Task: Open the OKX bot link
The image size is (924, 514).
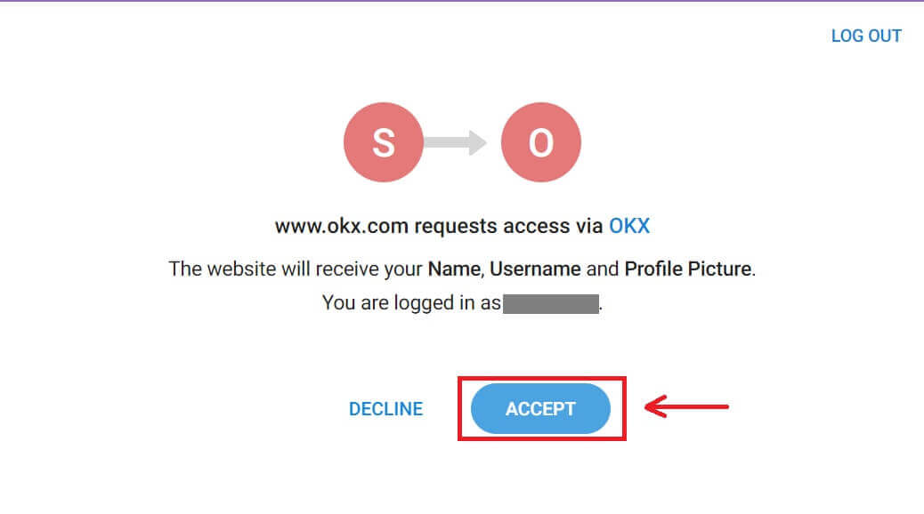Action: point(630,226)
